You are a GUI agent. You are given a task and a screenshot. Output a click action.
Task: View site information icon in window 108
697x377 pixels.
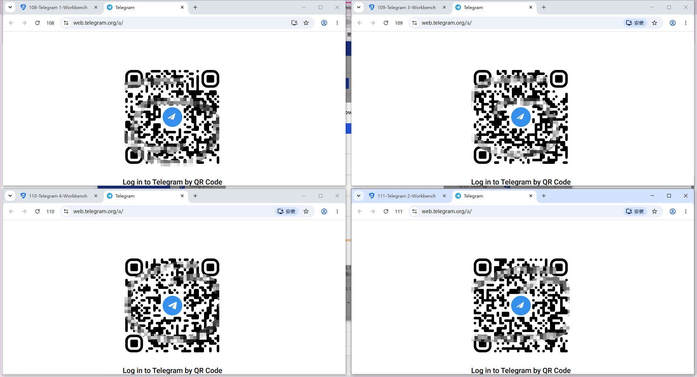click(66, 23)
